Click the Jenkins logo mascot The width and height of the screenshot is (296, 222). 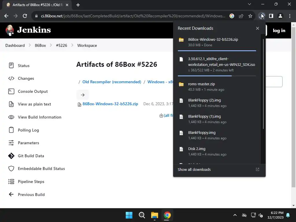pyautogui.click(x=10, y=30)
